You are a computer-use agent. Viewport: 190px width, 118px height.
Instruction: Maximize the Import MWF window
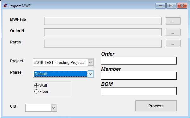171,6
